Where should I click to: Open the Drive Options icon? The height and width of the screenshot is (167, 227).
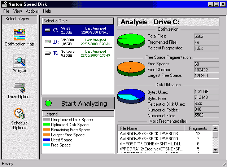(x=19, y=88)
